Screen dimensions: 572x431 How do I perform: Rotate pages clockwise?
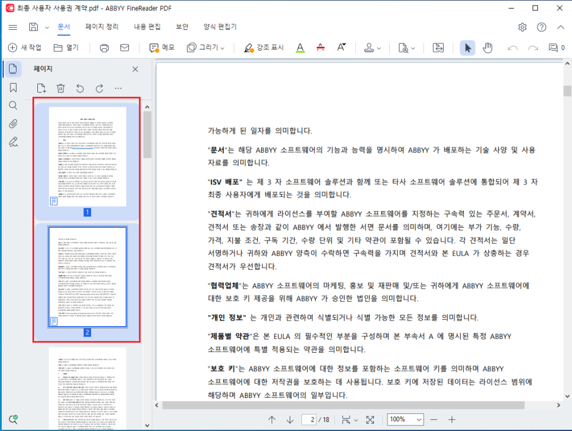[x=99, y=88]
